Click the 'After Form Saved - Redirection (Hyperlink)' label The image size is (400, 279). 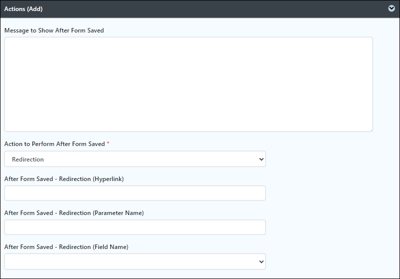[x=64, y=179]
